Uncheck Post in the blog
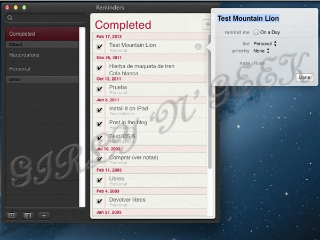Image resolution: width=320 pixels, height=240 pixels. [x=99, y=124]
